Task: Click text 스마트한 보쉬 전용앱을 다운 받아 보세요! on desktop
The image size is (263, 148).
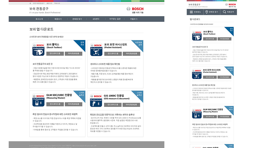Action: [47, 37]
